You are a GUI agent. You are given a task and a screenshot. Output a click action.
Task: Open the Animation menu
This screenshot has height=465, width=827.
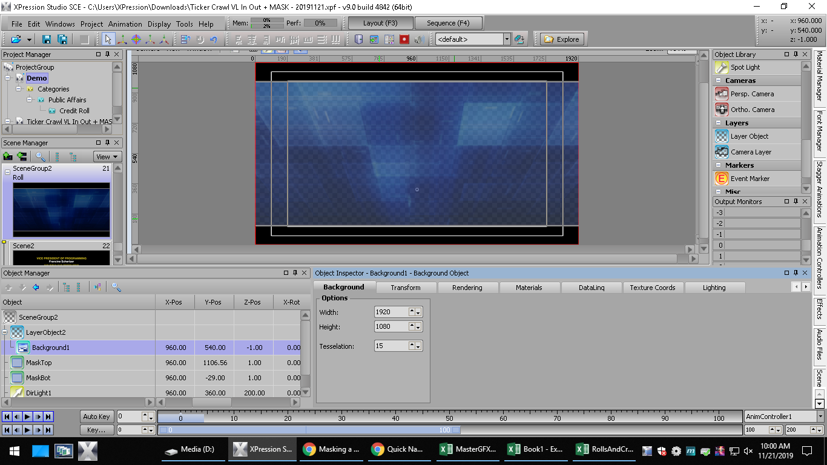125,24
